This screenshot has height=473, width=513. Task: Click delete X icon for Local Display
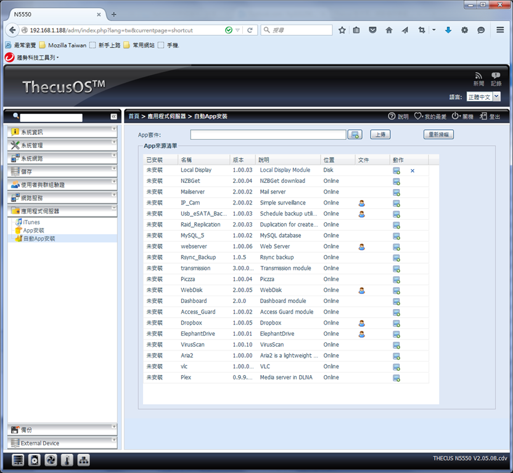(412, 171)
